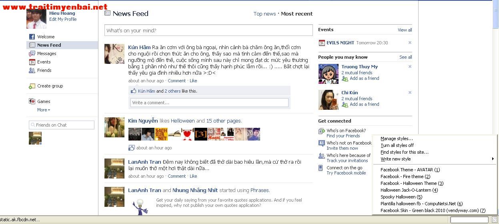Like LanAnh Tran's status post
Screen dimensions: 499x224
click(193, 176)
